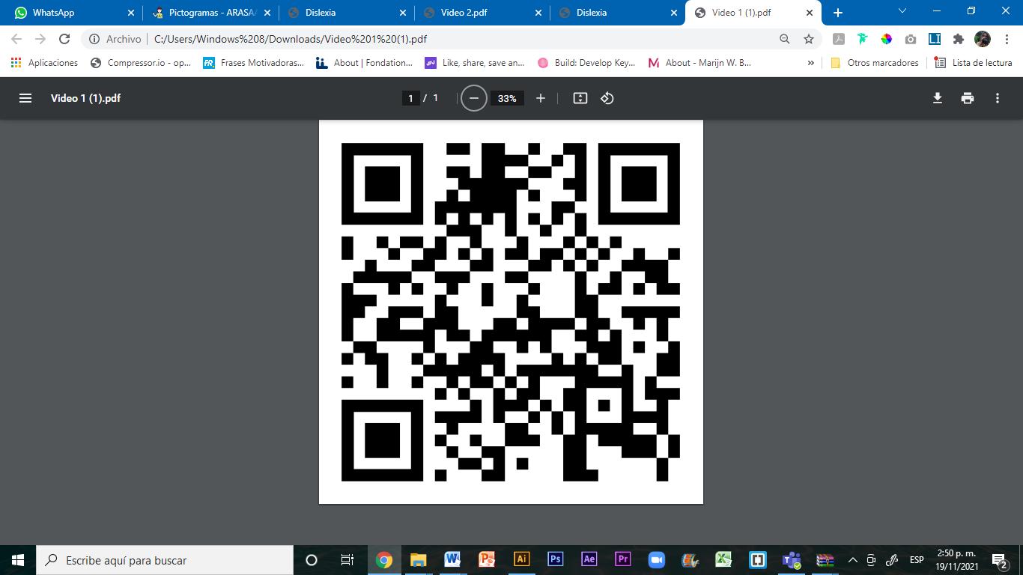Open the Adobe Acrobat extension

pos(839,39)
